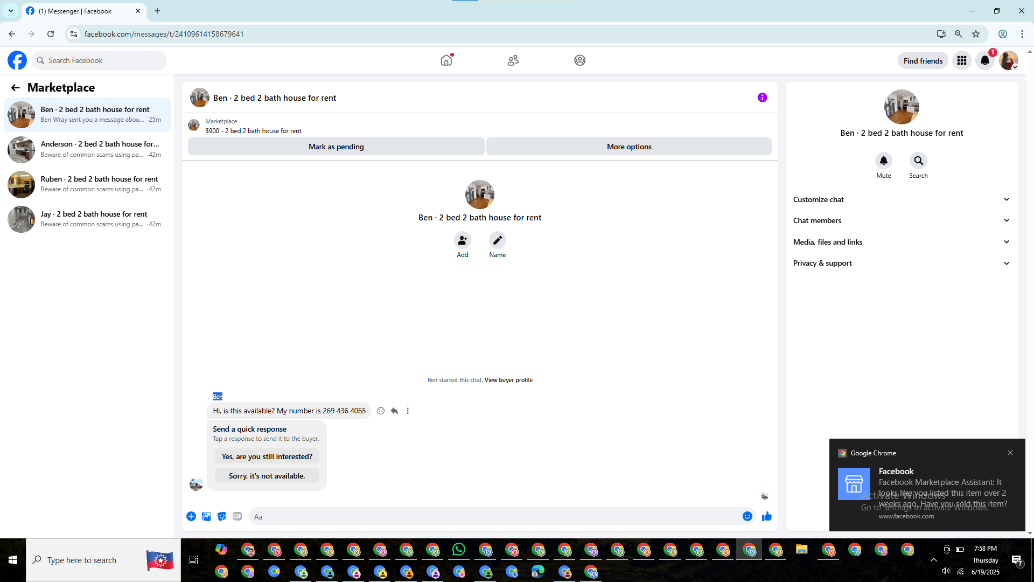Viewport: 1034px width, 582px height.
Task: Open more actions plus icon in composer
Action: (x=191, y=516)
